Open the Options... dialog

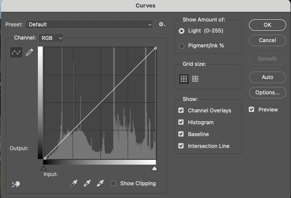click(267, 93)
